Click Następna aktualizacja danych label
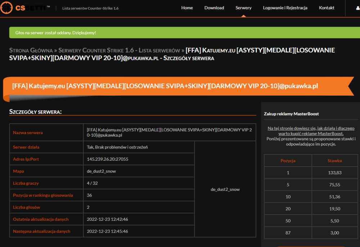 coord(41,232)
